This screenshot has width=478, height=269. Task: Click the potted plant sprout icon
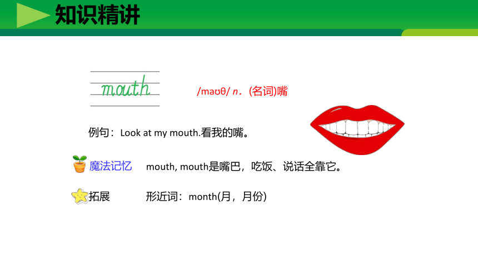coord(79,164)
